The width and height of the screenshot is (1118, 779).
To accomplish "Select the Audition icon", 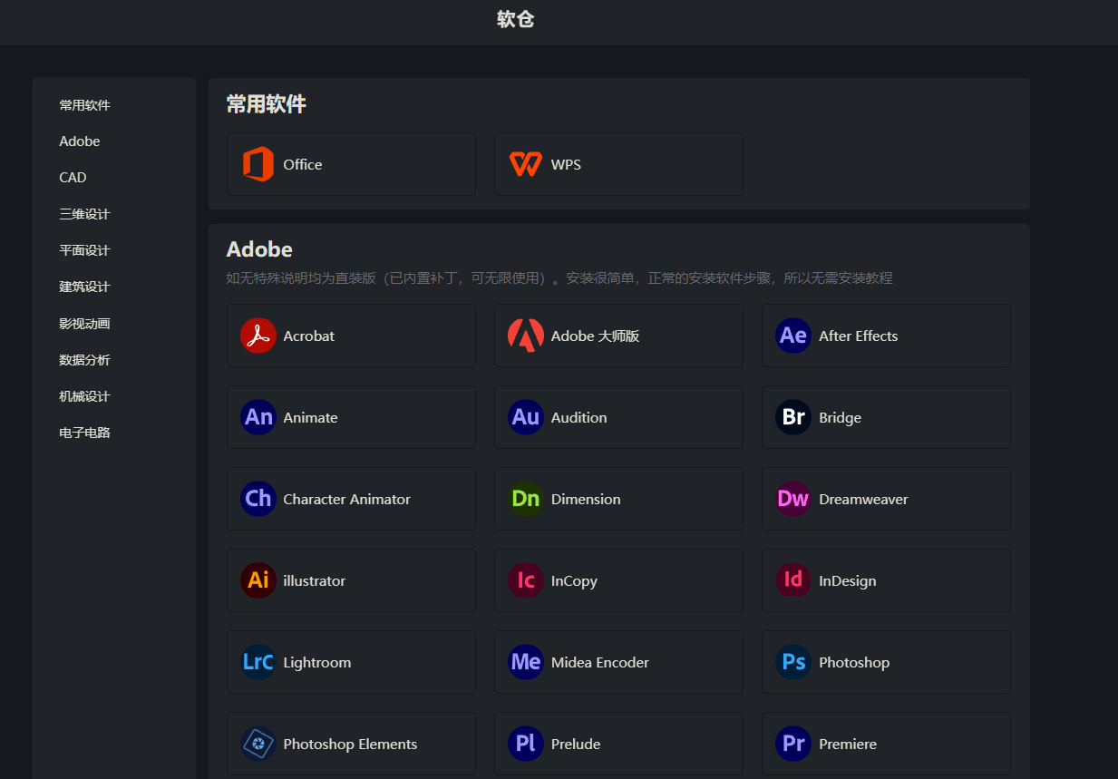I will pyautogui.click(x=525, y=417).
